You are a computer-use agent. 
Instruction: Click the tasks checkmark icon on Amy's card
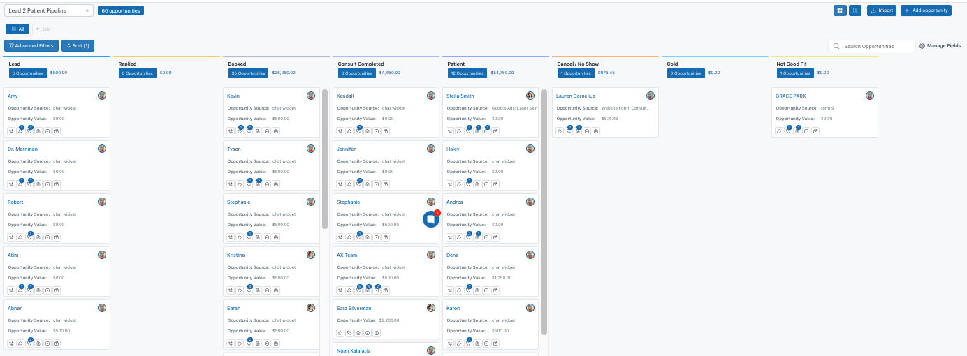click(x=48, y=131)
